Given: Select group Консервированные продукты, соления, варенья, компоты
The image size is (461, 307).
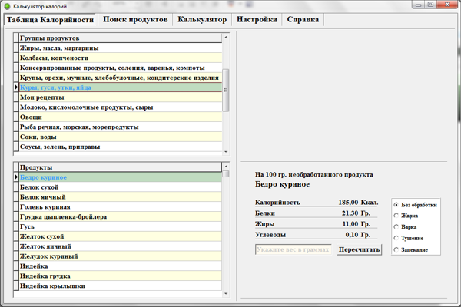Looking at the screenshot, I should coord(121,68).
